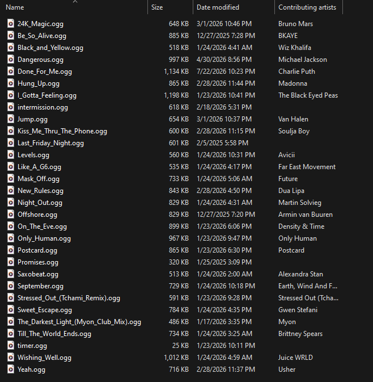Click the 1,198 KB size value

point(176,95)
